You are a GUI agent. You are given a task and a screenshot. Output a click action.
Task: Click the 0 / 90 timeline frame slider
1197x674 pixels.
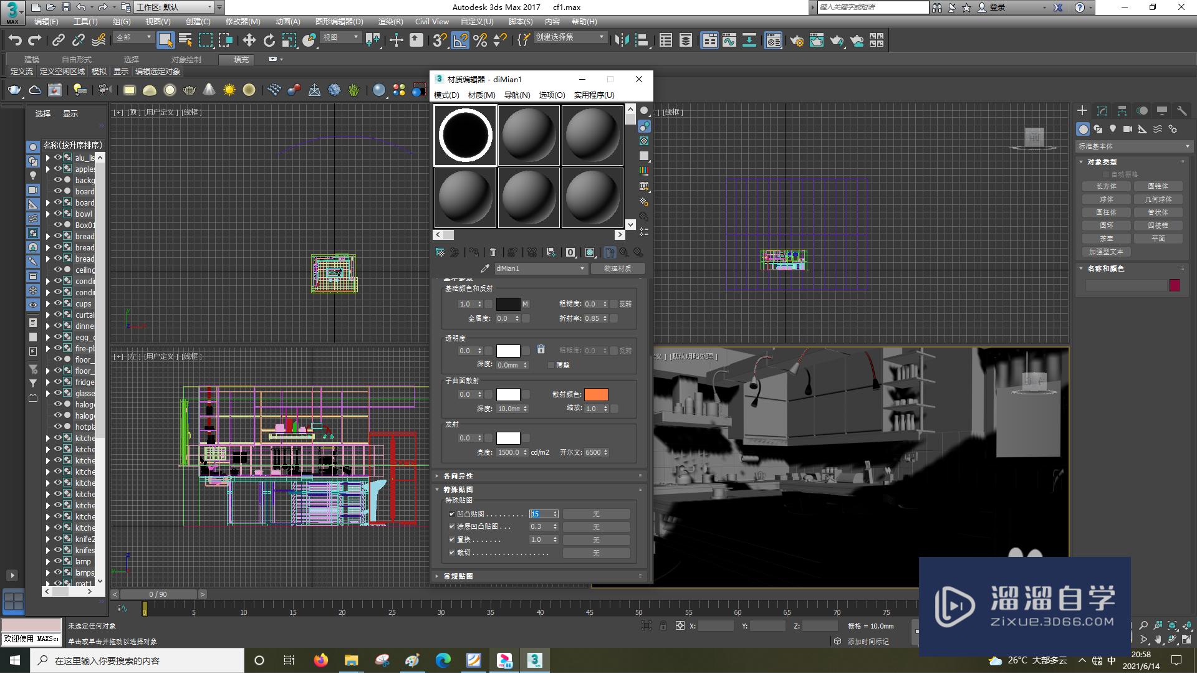158,594
